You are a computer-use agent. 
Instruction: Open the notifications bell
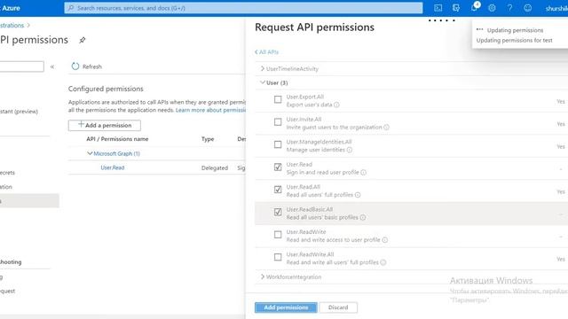point(474,8)
